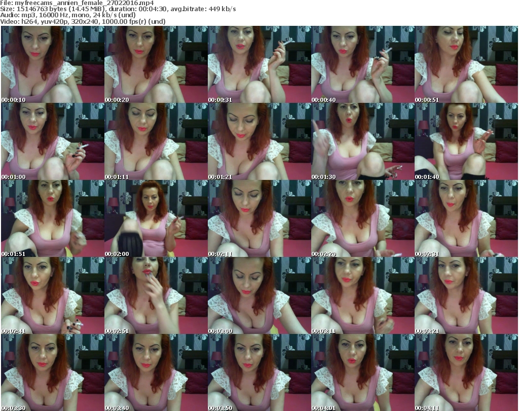
Task: Choose the thumbnail labeled 00:01:11
Action: (156, 141)
